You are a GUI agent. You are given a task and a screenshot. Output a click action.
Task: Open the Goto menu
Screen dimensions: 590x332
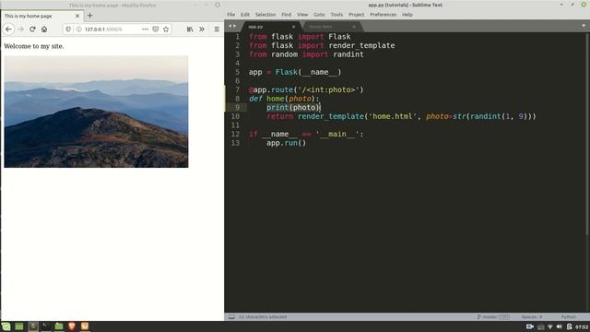point(319,15)
